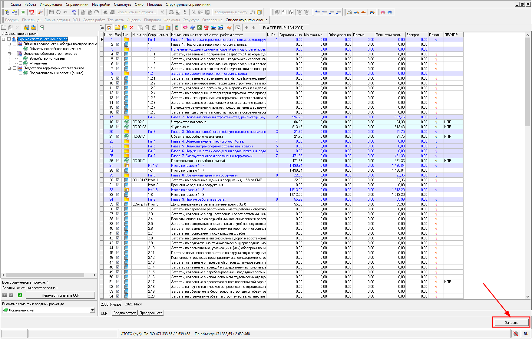Uncheck the checkbox in table row 35

tap(118, 204)
